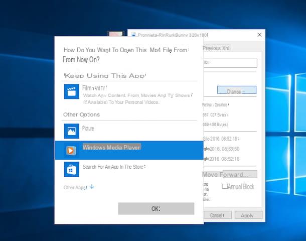Image resolution: width=306 pixels, height=241 pixels.
Task: Confirm the app choice with OK
Action: [156, 208]
